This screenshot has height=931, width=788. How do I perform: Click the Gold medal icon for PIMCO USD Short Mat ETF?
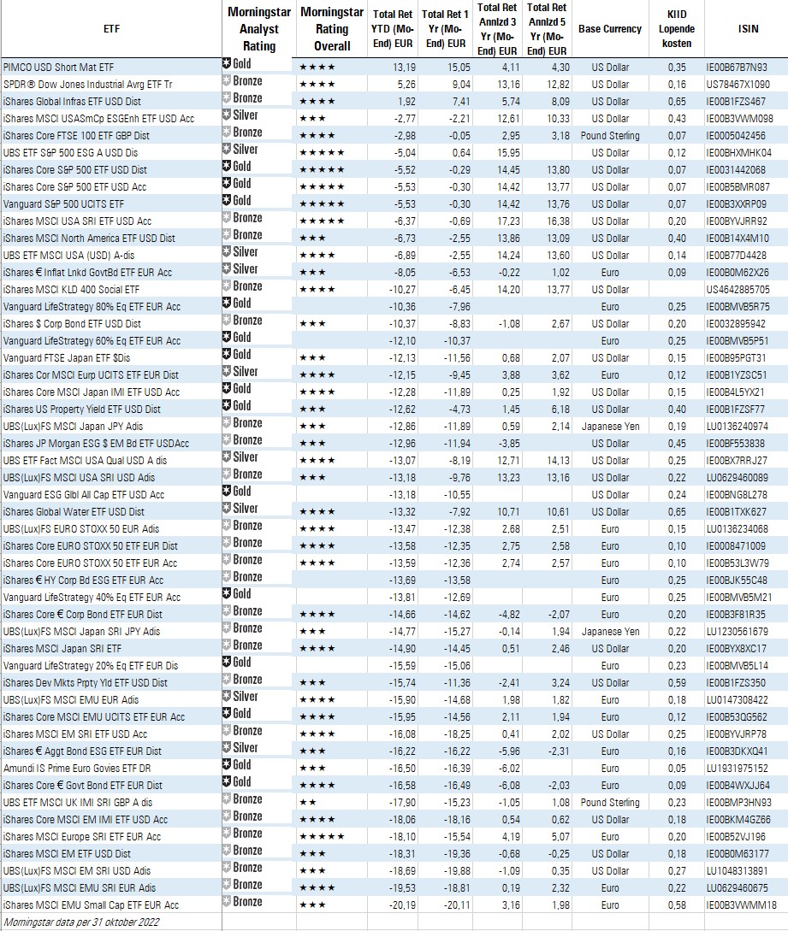tap(227, 64)
